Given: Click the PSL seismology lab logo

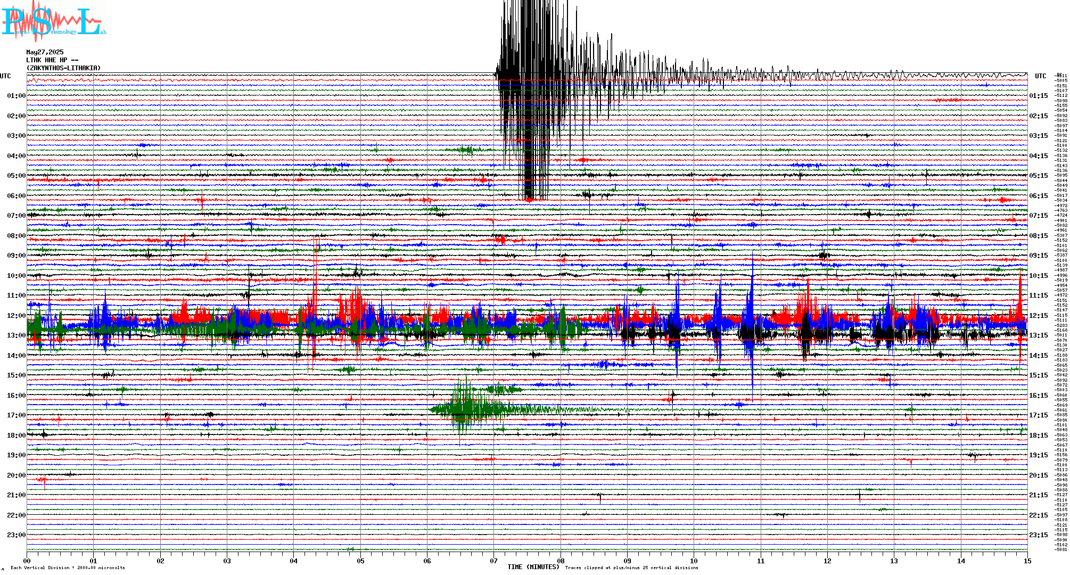Looking at the screenshot, I should (x=53, y=21).
